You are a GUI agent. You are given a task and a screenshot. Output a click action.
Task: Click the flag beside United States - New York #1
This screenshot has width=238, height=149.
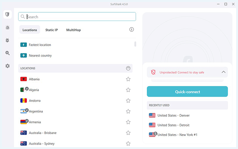[152, 135]
